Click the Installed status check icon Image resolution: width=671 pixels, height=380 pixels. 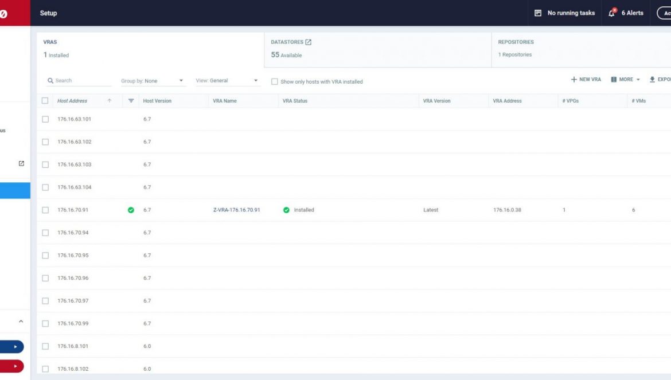click(x=286, y=210)
